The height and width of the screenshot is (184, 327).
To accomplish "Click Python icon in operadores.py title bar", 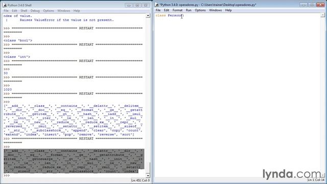I will [157, 5].
